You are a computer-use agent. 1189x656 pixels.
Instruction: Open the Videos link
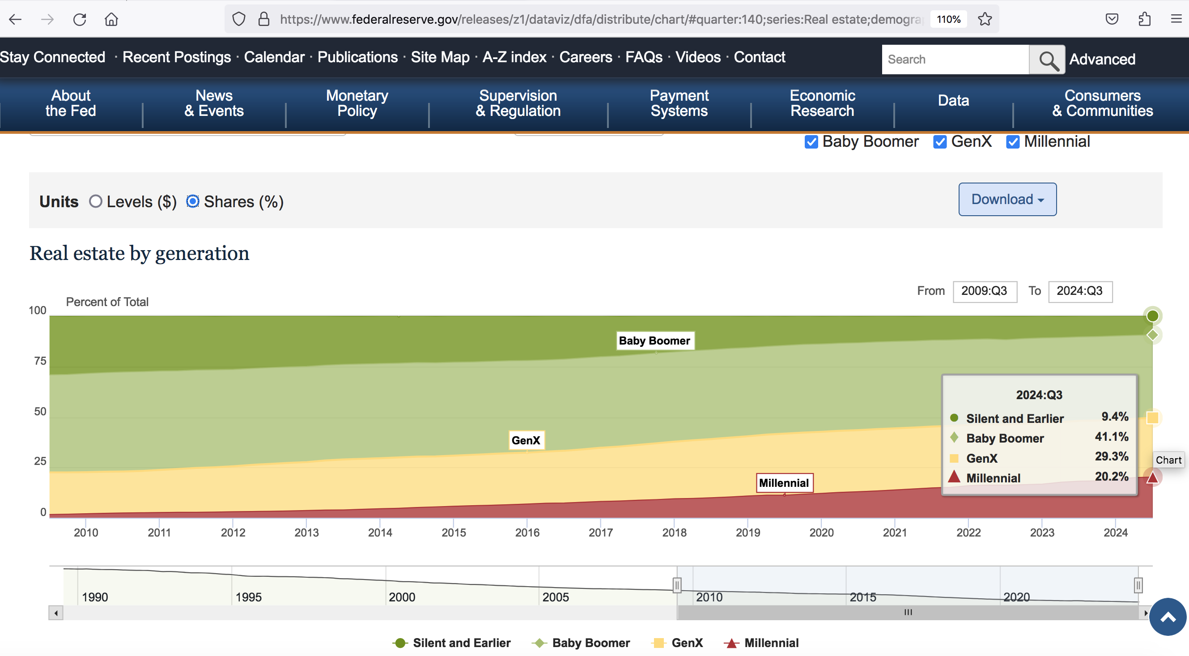click(x=698, y=57)
